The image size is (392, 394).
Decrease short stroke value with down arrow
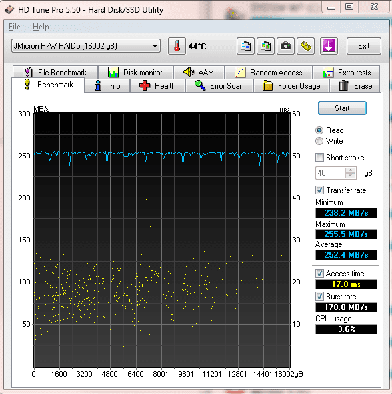click(351, 176)
